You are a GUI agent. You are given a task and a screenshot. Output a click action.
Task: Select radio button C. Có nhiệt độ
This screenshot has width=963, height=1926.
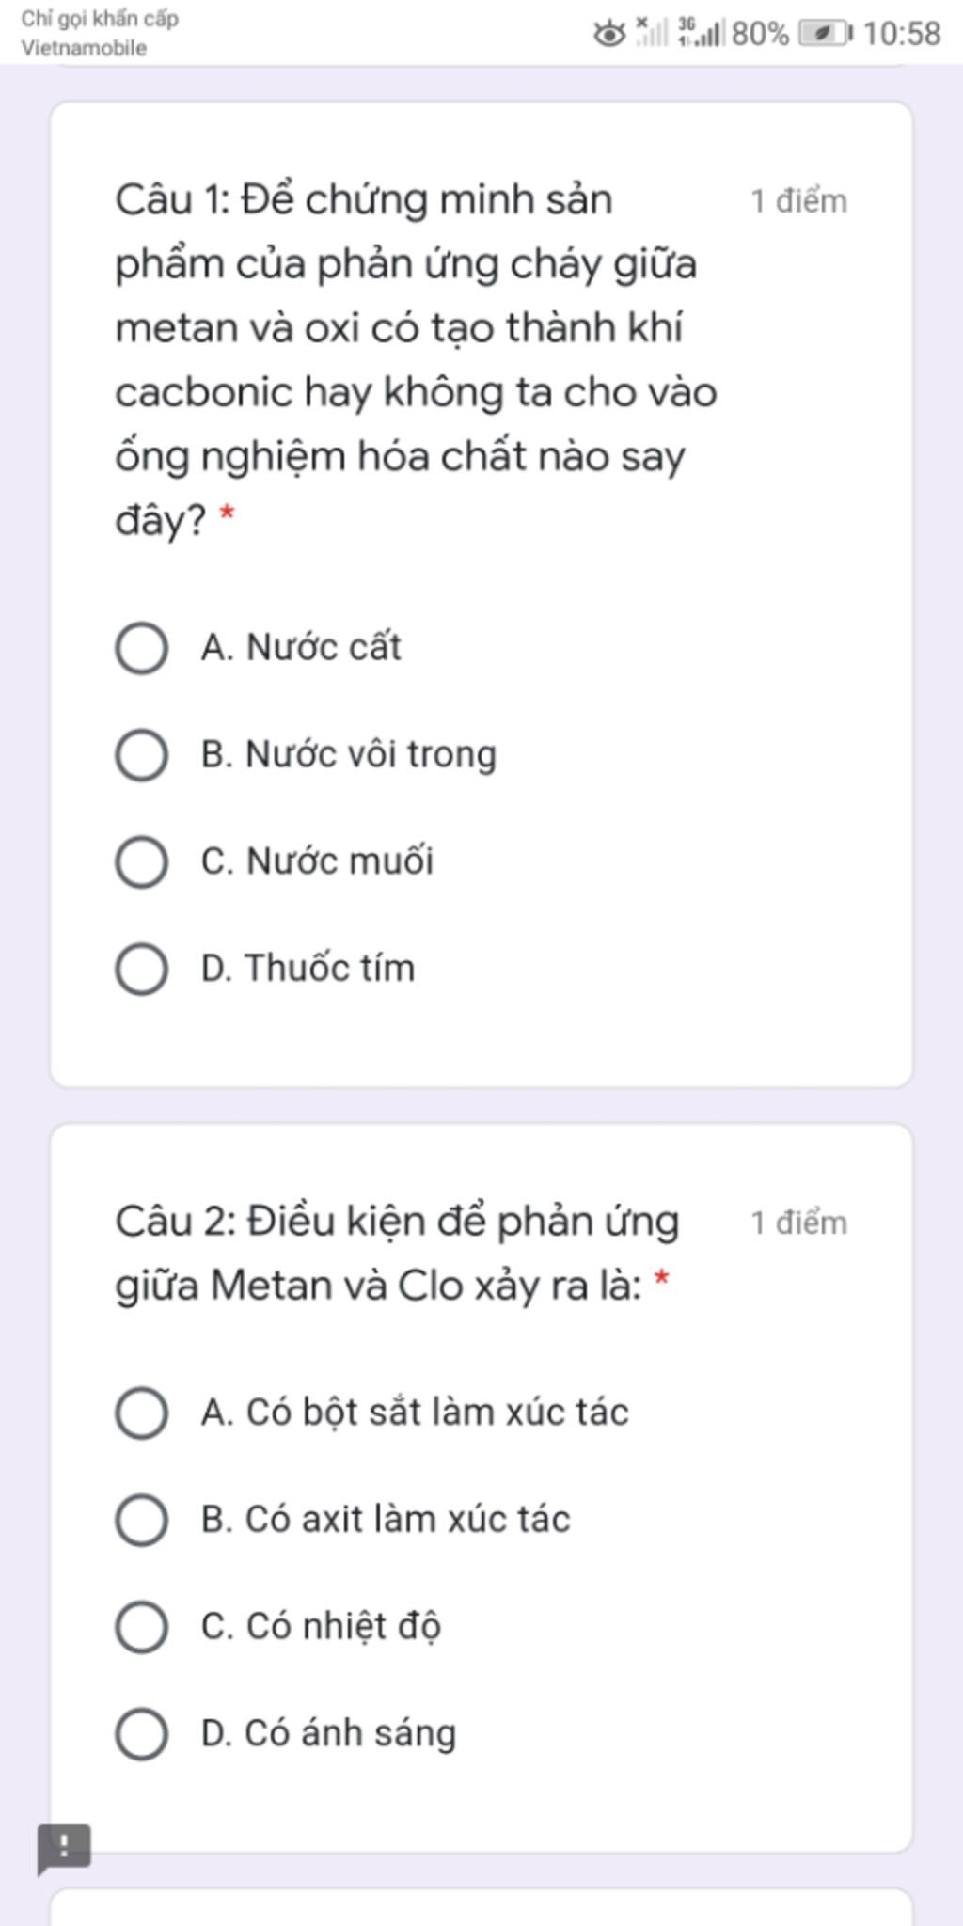point(142,1627)
